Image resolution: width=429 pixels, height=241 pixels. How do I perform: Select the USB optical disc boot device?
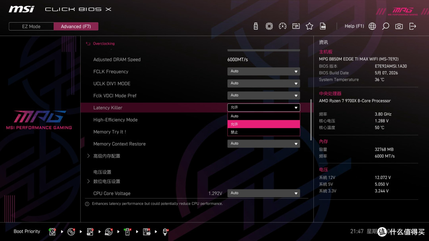[108, 232]
